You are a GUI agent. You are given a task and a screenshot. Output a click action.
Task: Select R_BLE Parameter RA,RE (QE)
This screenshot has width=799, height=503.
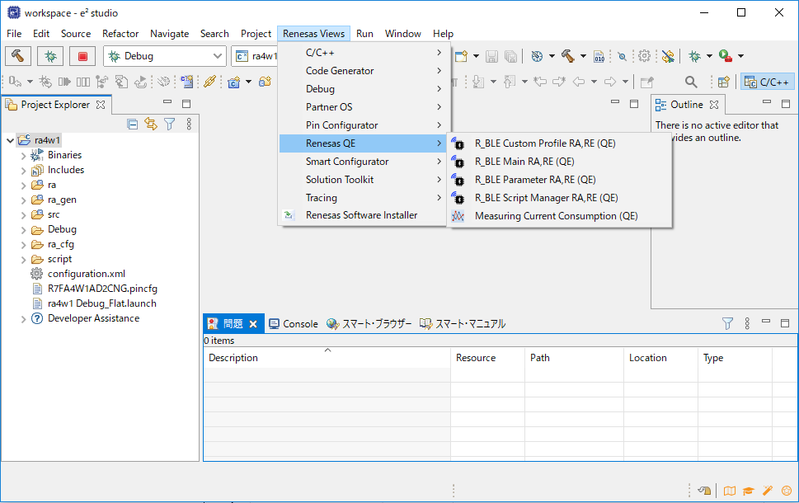[560, 180]
